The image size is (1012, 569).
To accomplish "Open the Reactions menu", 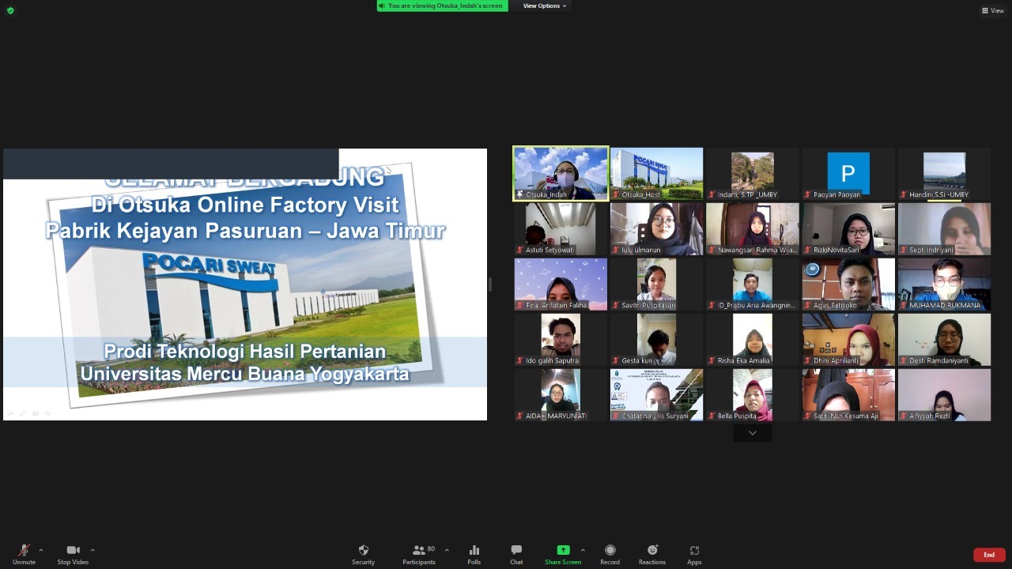I will point(652,554).
